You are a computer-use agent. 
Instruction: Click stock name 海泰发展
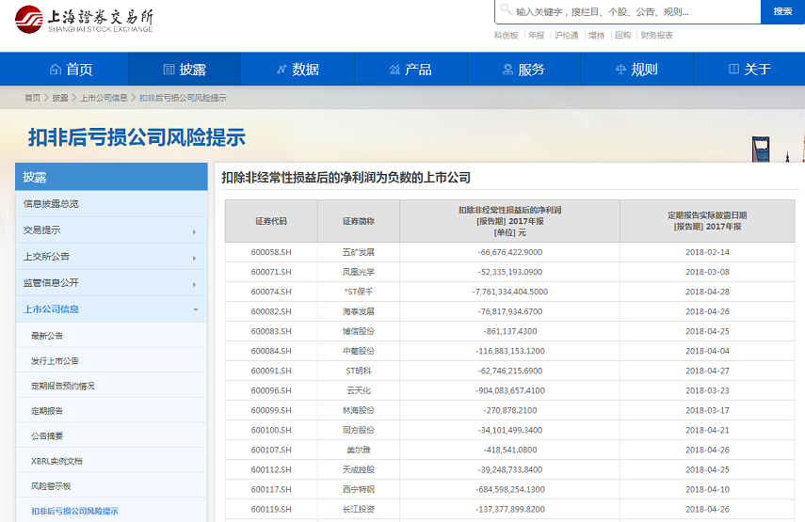(x=359, y=311)
